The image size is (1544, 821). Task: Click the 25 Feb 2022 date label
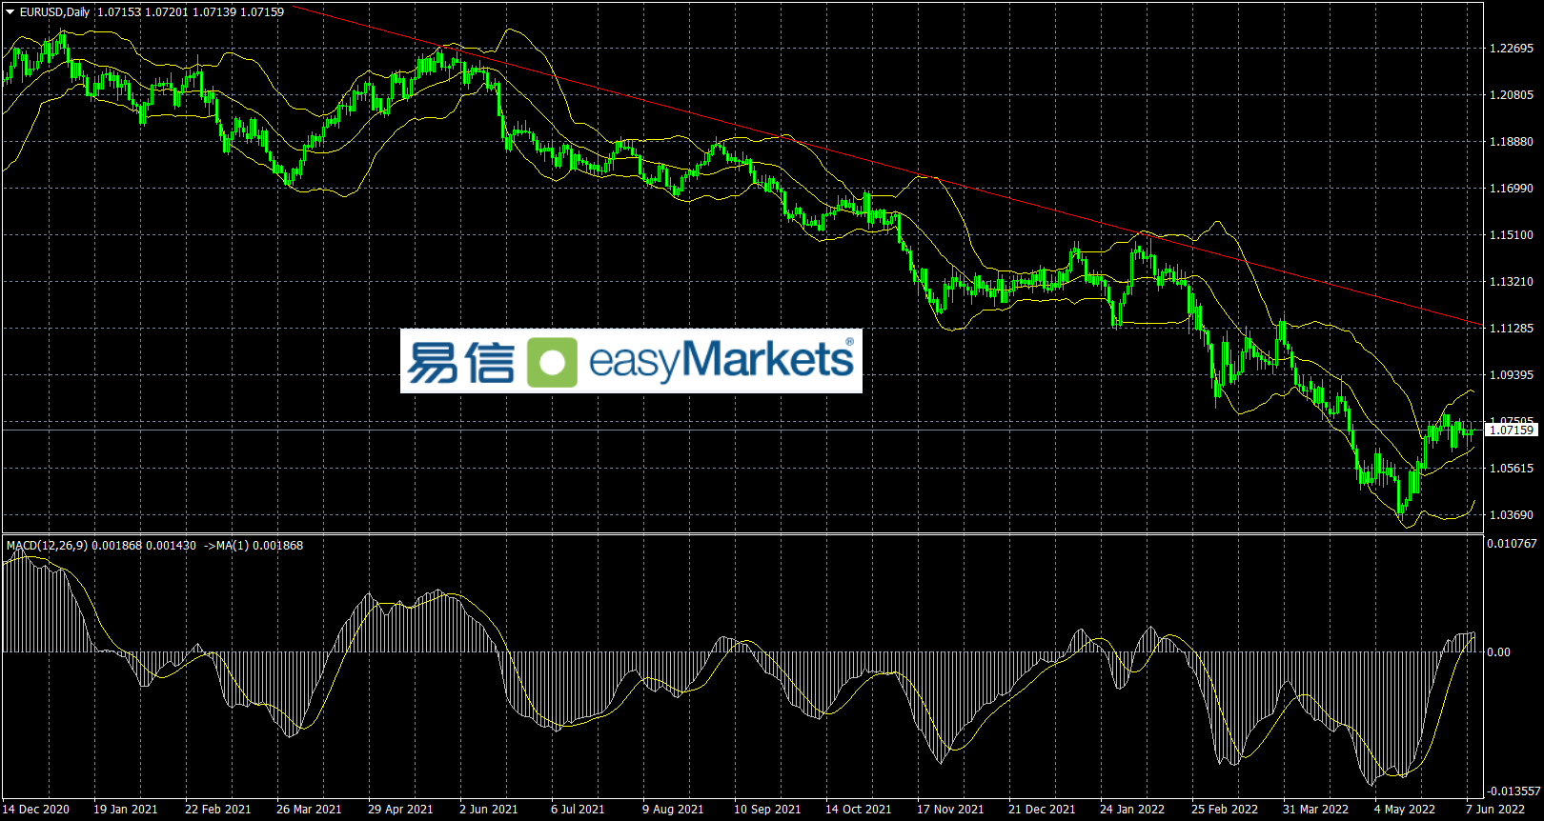point(1225,810)
